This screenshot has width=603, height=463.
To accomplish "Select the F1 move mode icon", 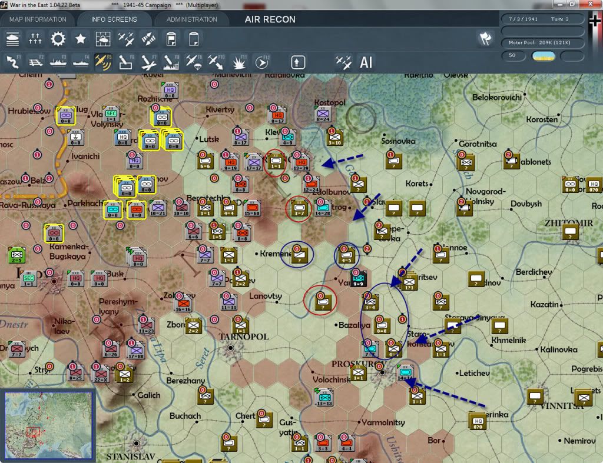I will click(13, 62).
